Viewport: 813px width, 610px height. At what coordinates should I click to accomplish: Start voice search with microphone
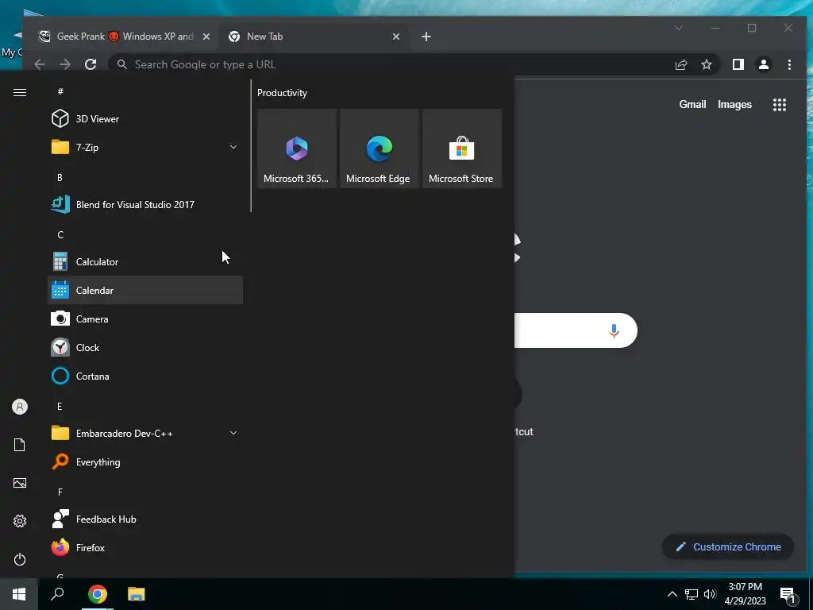click(614, 330)
